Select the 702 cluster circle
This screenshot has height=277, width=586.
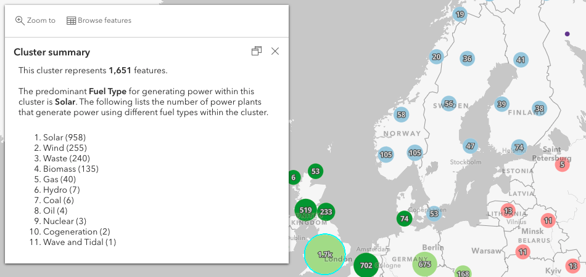366,265
